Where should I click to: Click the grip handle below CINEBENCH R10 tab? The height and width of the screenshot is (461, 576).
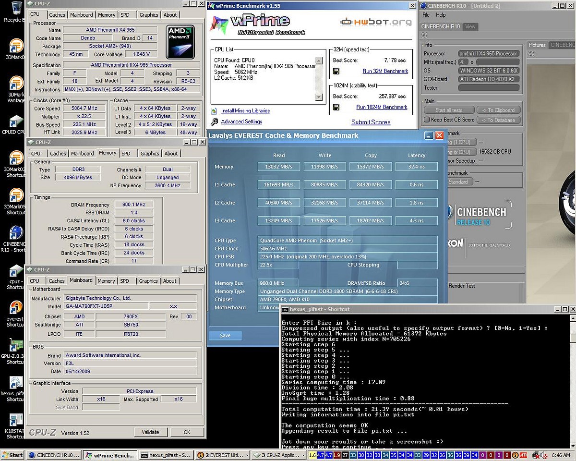click(424, 35)
